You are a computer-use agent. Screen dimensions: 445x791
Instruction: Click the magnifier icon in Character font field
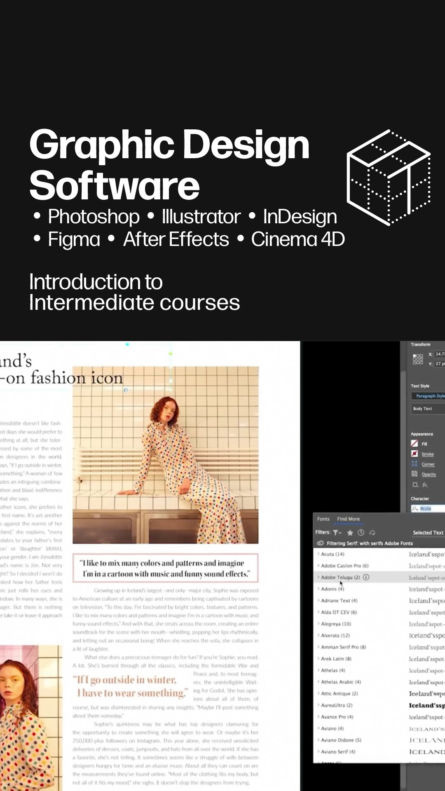[415, 508]
